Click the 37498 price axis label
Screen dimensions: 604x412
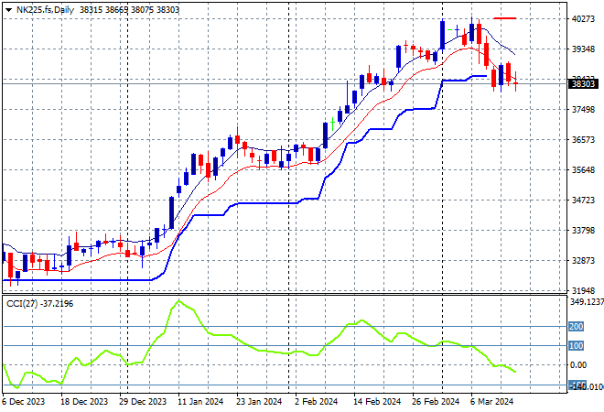(583, 110)
